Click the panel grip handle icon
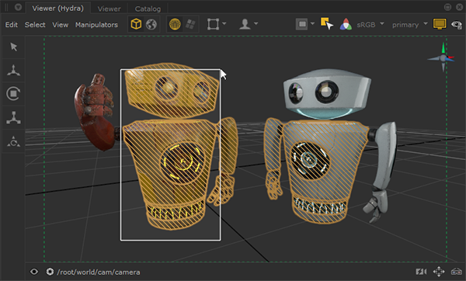The height and width of the screenshot is (281, 466). (6, 7)
